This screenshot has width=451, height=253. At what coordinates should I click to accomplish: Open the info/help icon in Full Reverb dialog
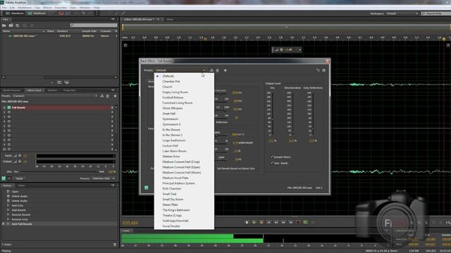323,70
